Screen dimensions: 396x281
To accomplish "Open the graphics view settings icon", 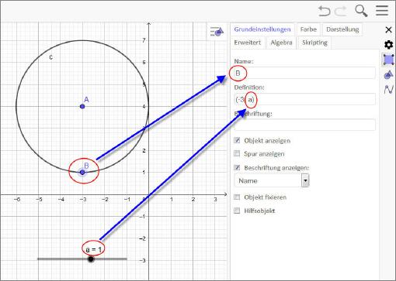I will [x=388, y=75].
